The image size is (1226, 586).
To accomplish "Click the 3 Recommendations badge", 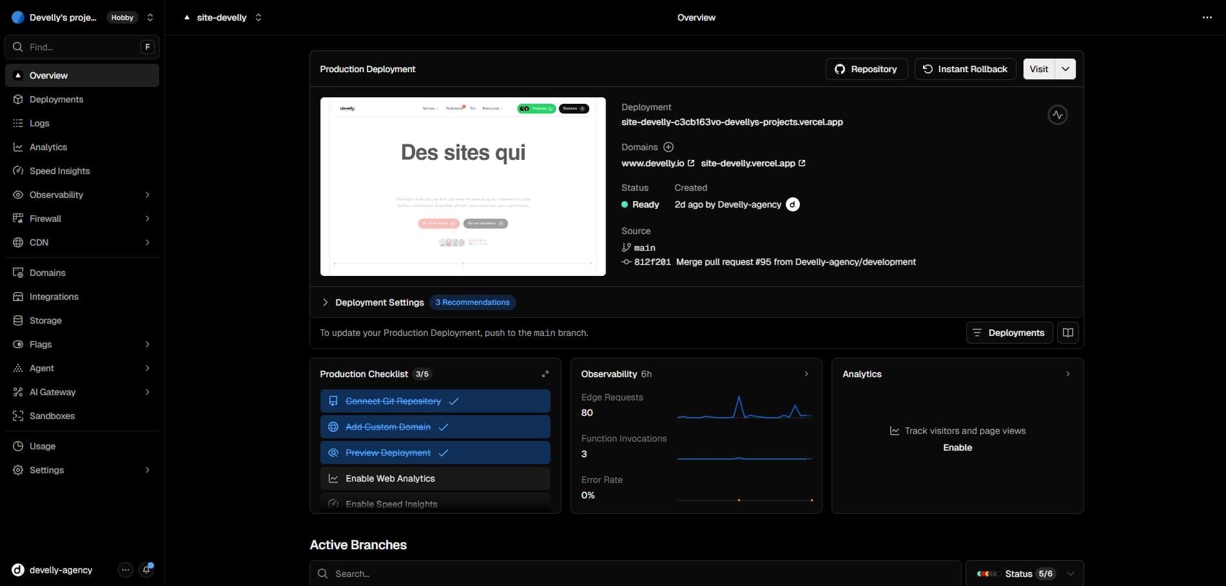I will click(x=472, y=302).
